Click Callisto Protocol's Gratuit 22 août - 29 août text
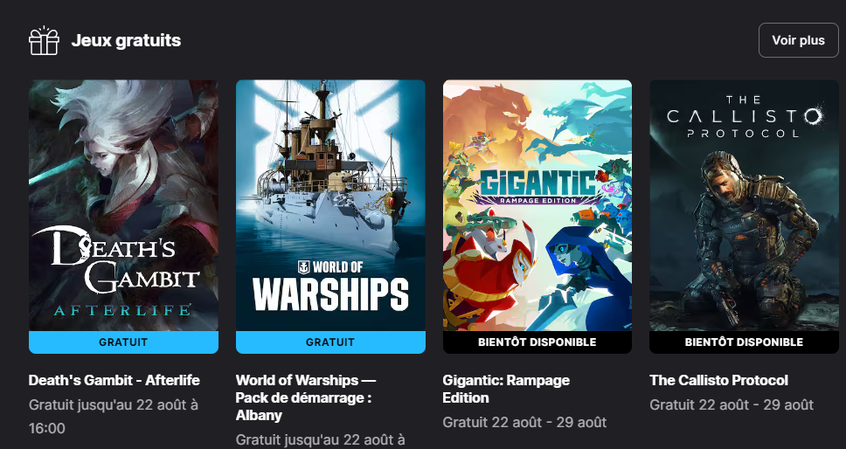This screenshot has height=449, width=846. (x=732, y=404)
